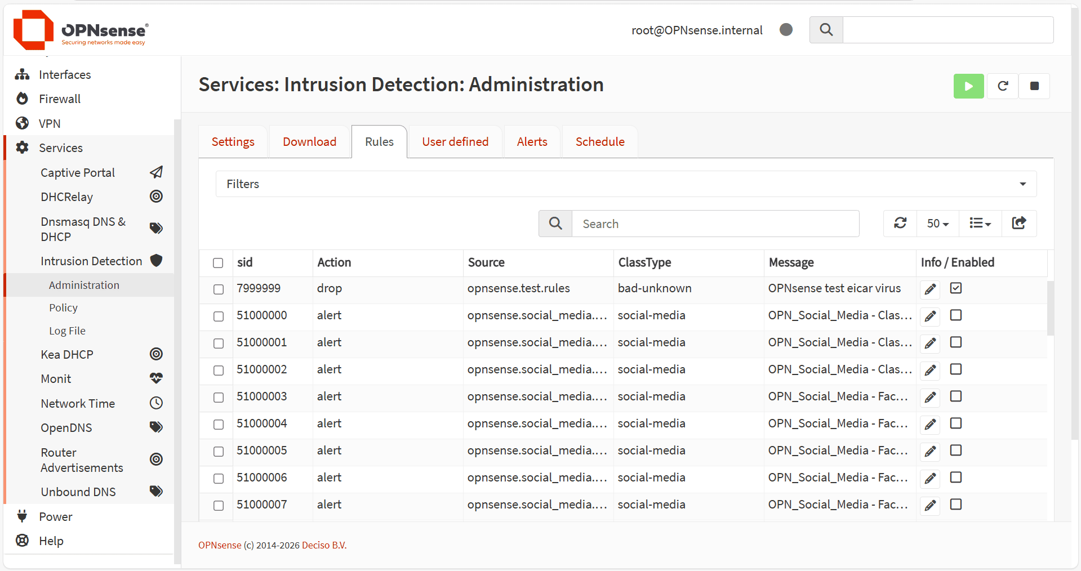Viewport: 1081px width, 571px height.
Task: Open the User defined tab
Action: 455,142
